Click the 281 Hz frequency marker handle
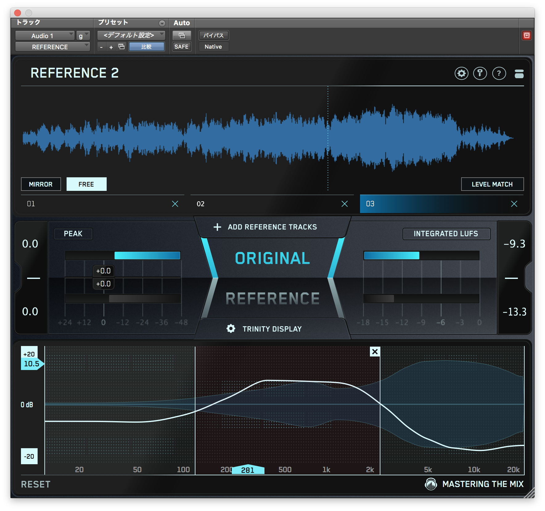This screenshot has width=545, height=511. point(248,469)
